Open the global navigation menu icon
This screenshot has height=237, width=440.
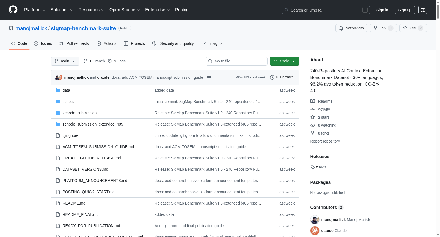[x=423, y=10]
